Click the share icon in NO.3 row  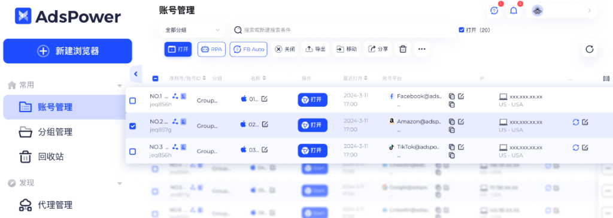click(x=175, y=147)
